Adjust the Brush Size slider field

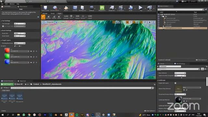coord(19,33)
